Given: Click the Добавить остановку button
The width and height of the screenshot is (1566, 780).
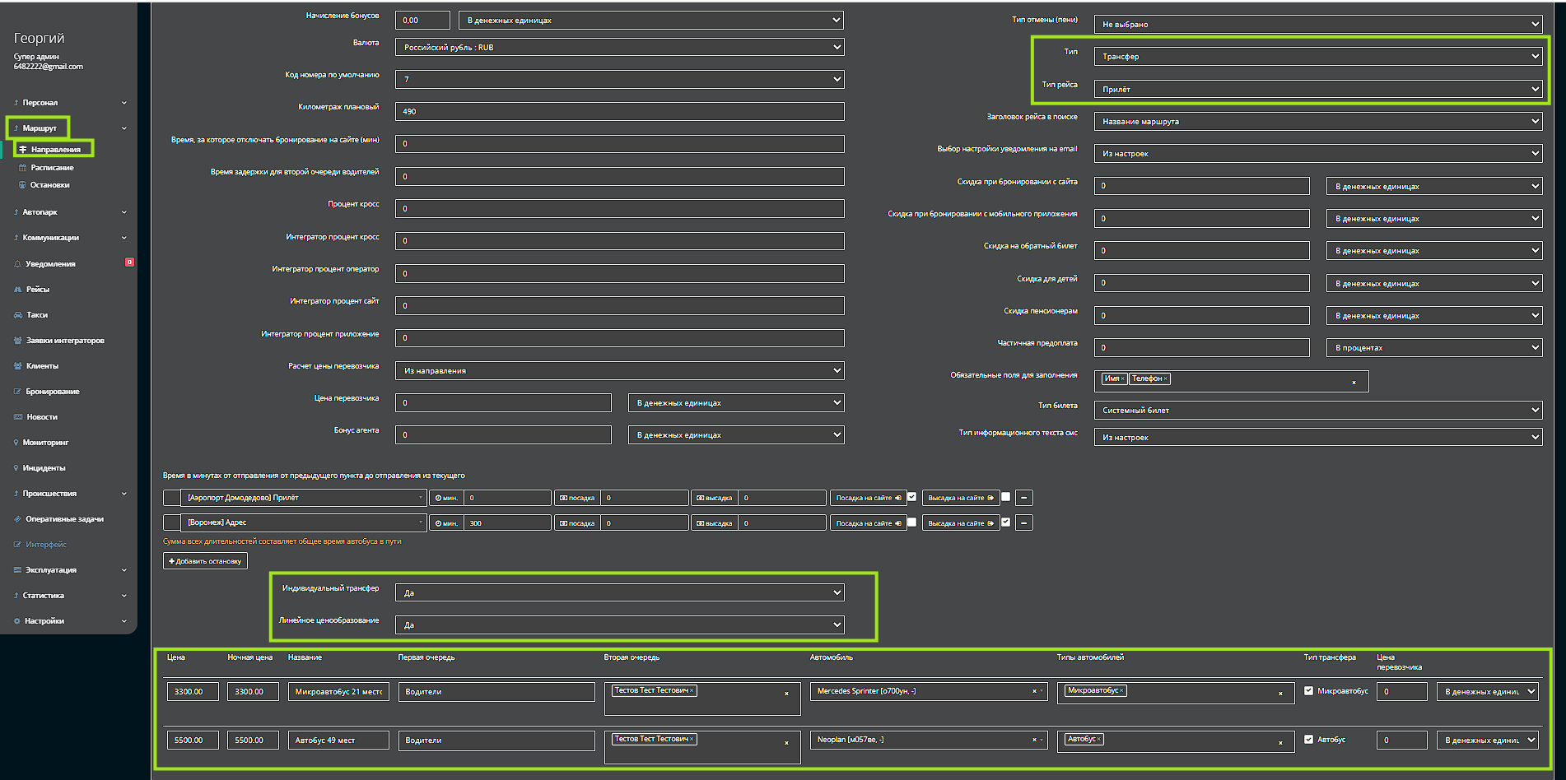Looking at the screenshot, I should pos(205,561).
